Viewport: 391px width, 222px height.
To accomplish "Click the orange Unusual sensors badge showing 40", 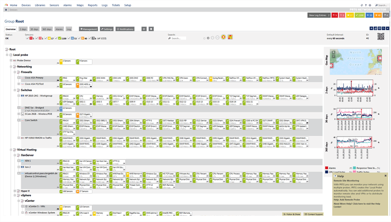I will pyautogui.click(x=378, y=15).
